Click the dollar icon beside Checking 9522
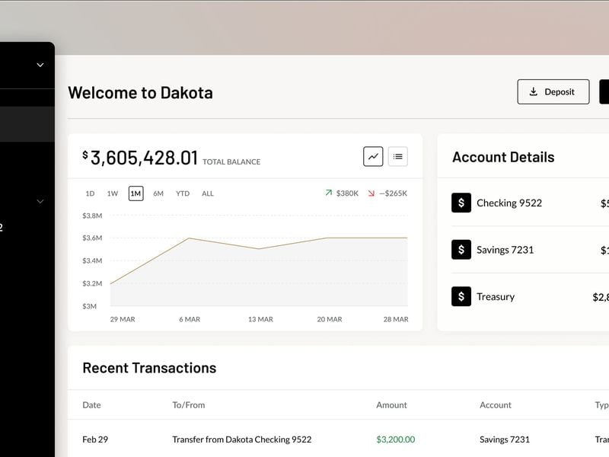Screen dimensions: 609x457 click(461, 203)
